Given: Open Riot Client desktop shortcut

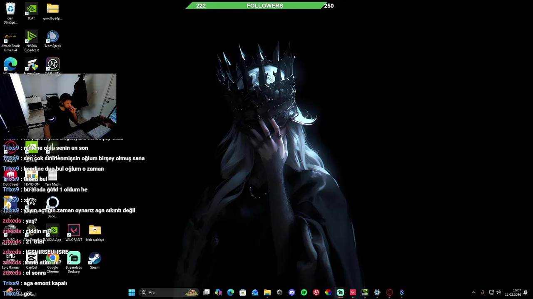Looking at the screenshot, I should (x=10, y=179).
